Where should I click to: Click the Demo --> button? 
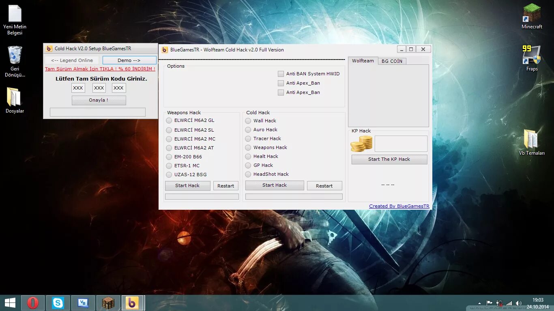129,60
